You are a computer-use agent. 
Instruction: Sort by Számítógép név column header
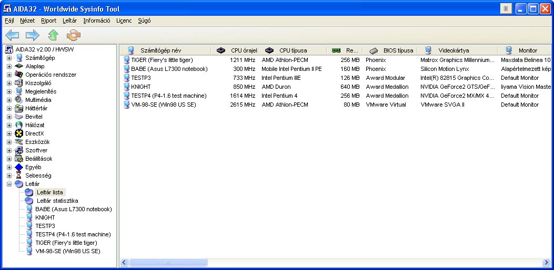pyautogui.click(x=165, y=50)
